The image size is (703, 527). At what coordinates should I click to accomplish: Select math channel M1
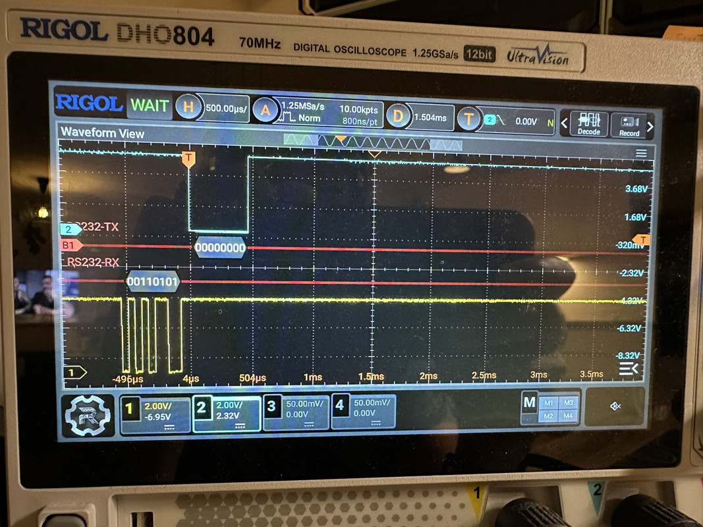point(548,403)
